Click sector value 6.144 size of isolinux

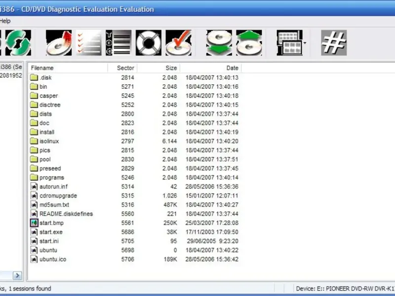click(x=169, y=141)
